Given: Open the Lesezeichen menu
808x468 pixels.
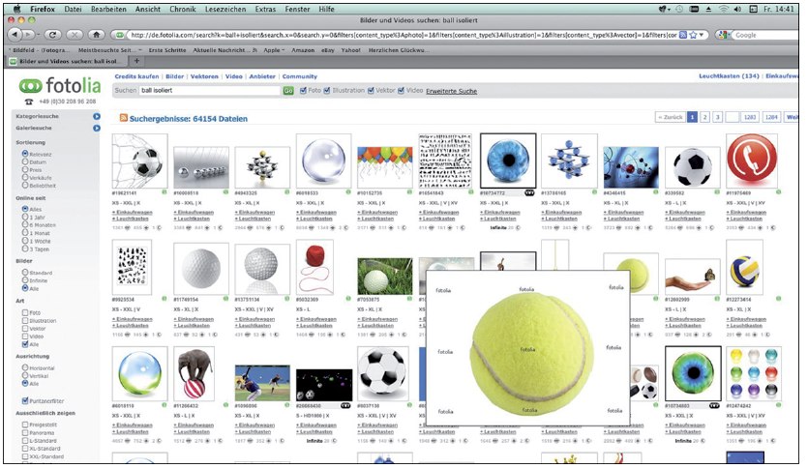Looking at the screenshot, I should point(225,9).
